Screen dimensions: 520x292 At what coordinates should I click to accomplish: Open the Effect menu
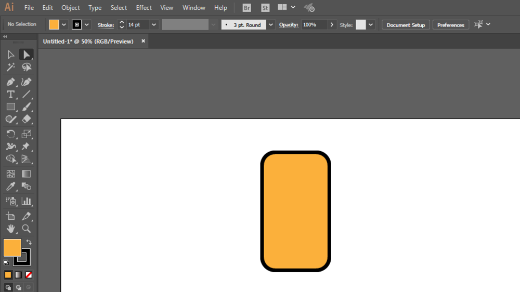(x=144, y=8)
